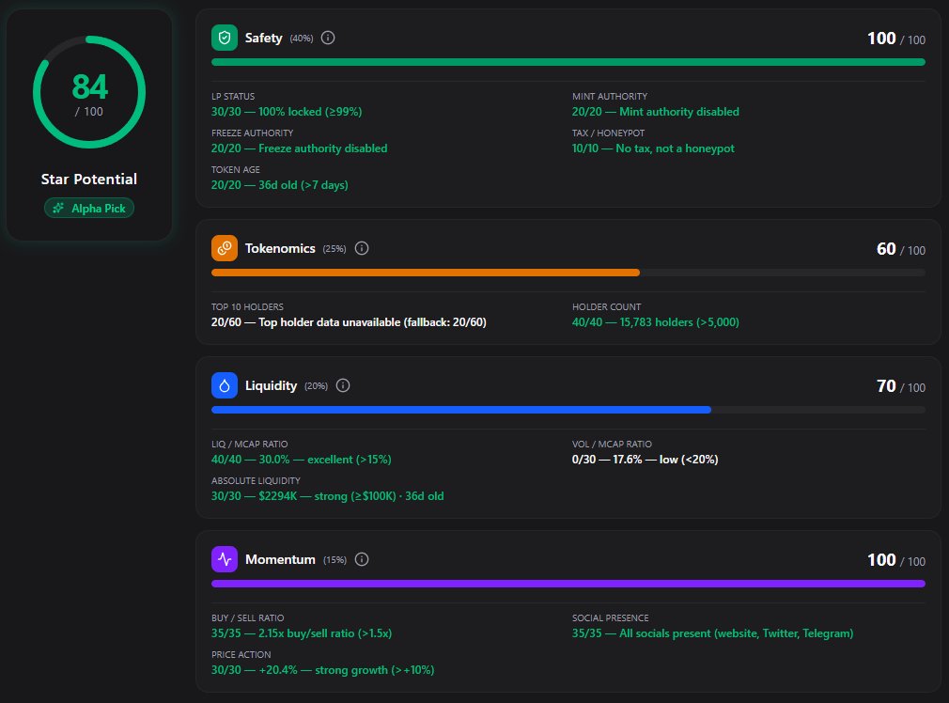Open the Momentum info icon
This screenshot has width=949, height=703.
[362, 559]
